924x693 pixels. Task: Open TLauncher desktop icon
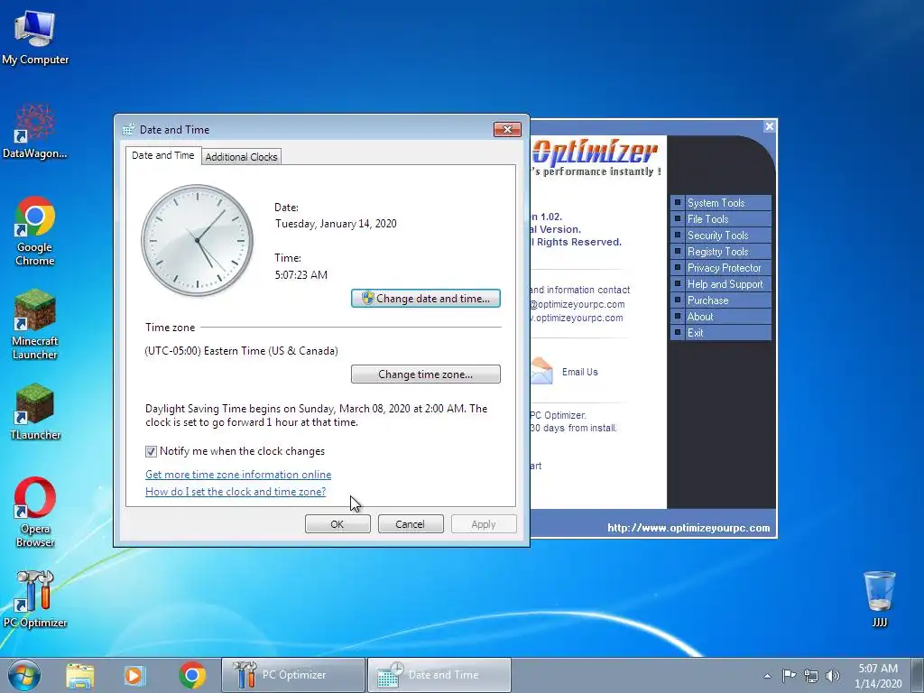tap(35, 411)
